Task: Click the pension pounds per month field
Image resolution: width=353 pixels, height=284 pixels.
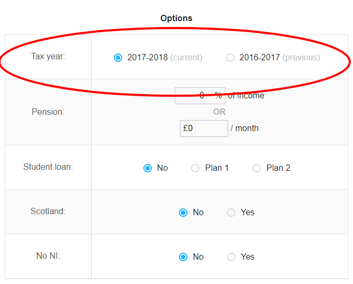Action: pyautogui.click(x=204, y=129)
